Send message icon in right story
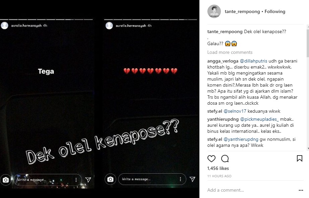This screenshot has height=198, width=309. coord(192,179)
